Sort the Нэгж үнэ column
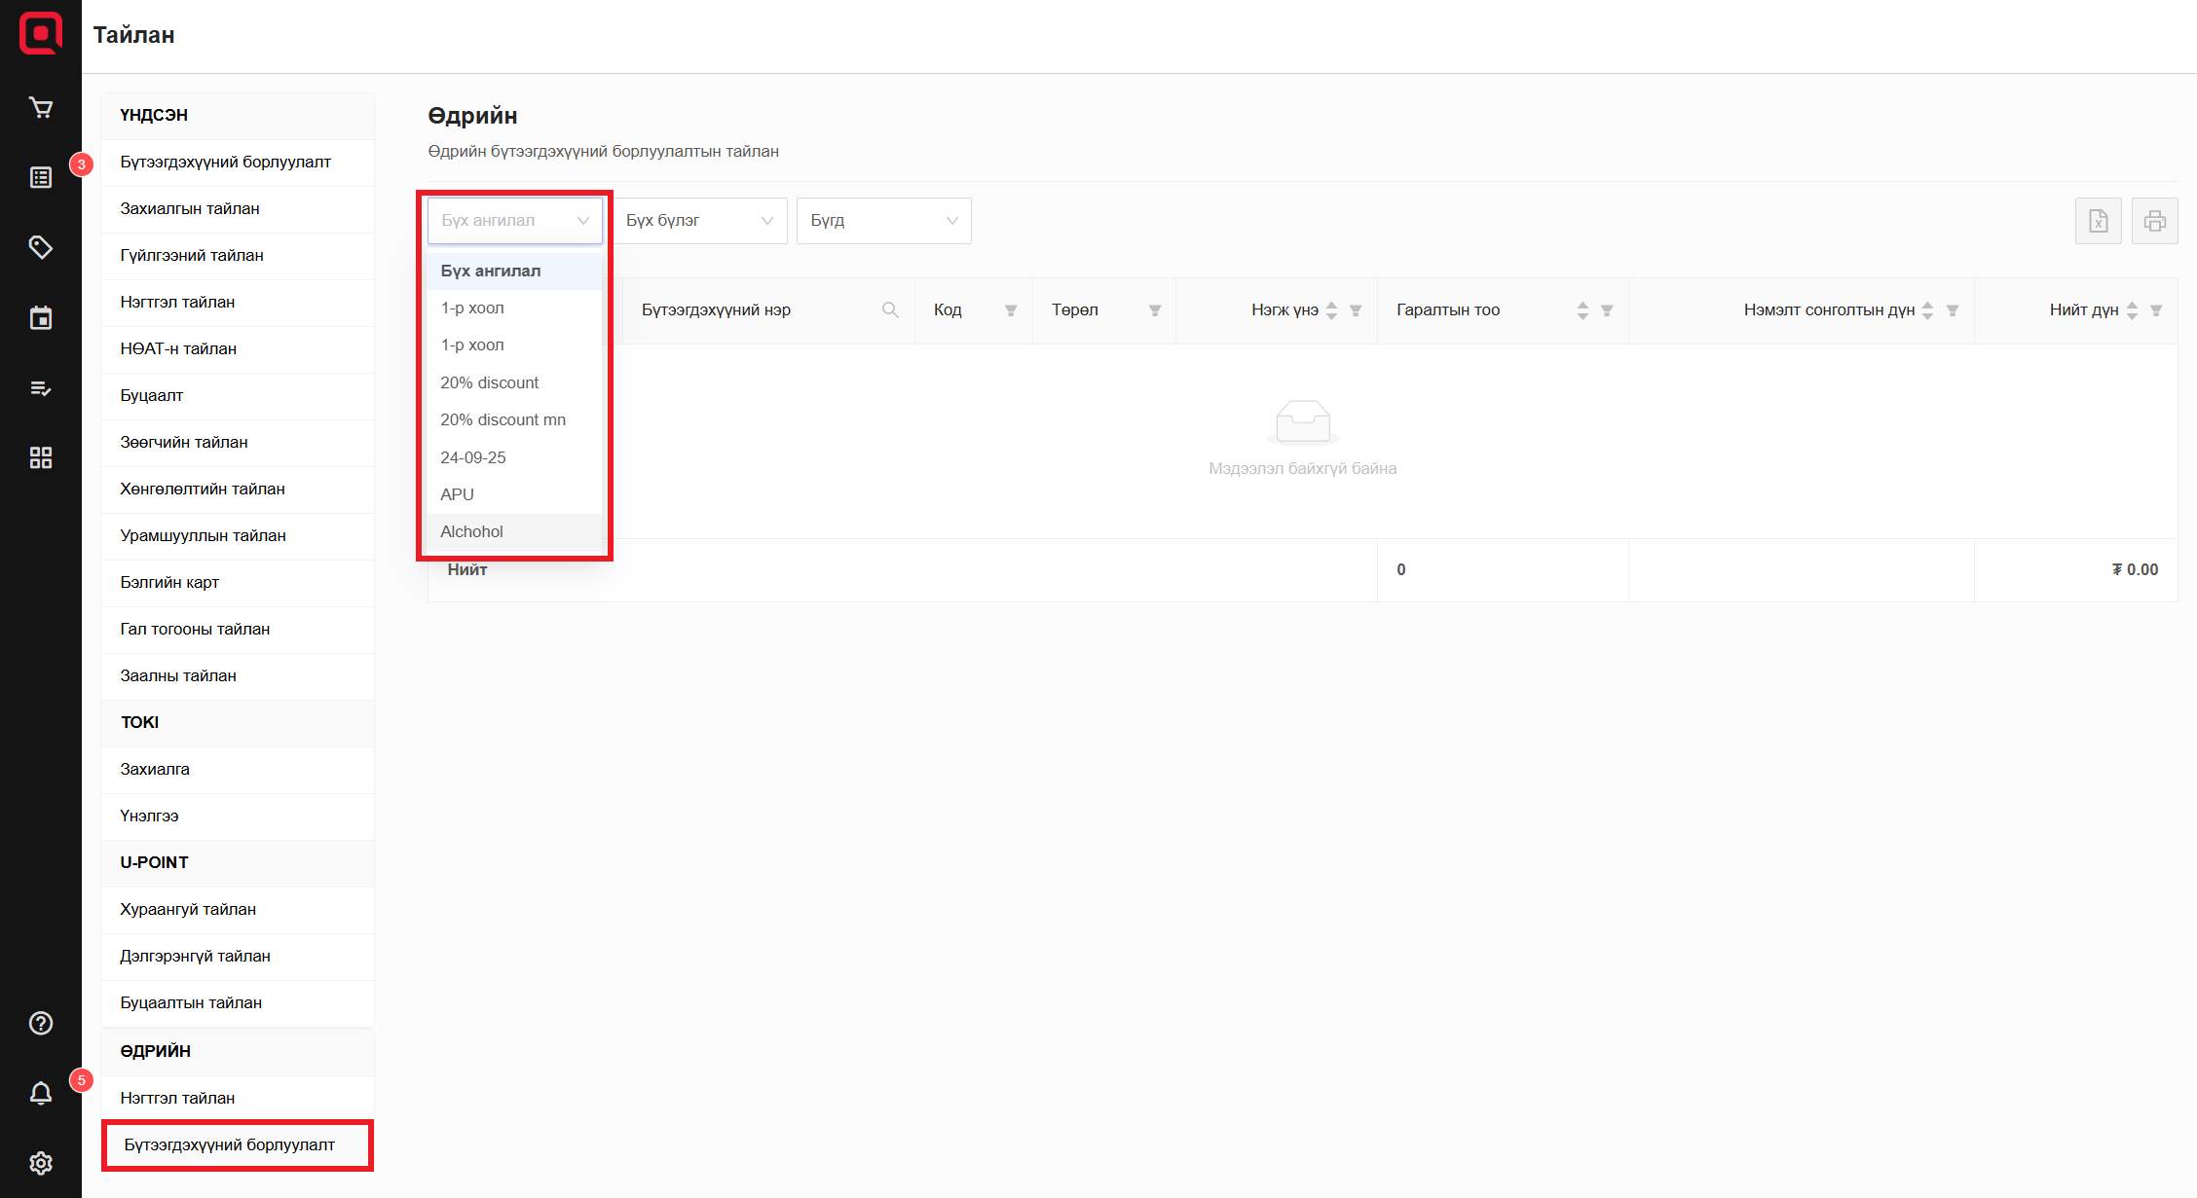 [1331, 310]
